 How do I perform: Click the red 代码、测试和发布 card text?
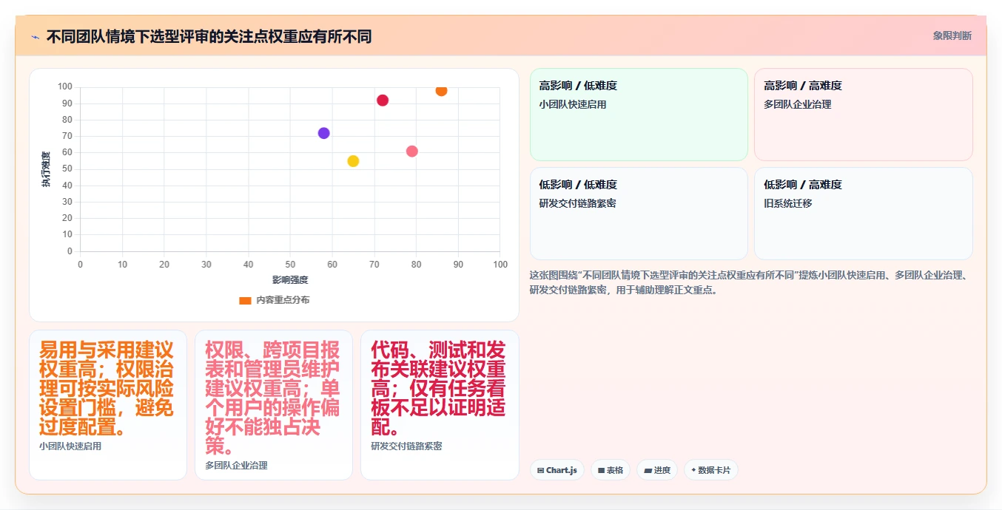[x=439, y=389]
